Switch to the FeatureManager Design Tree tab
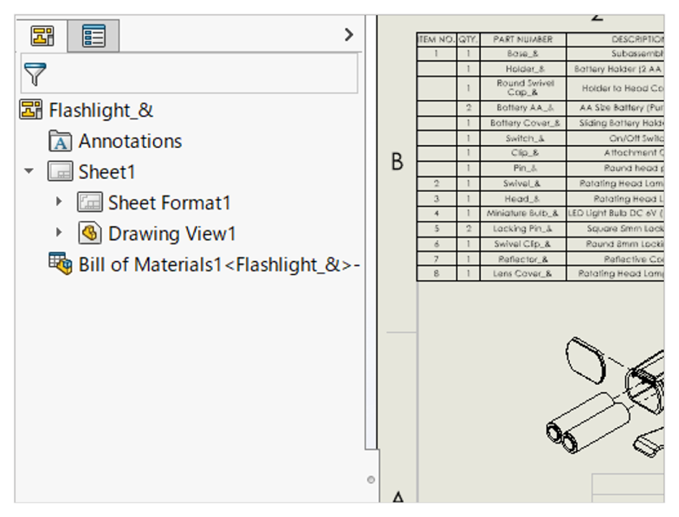The image size is (679, 517). (x=42, y=35)
